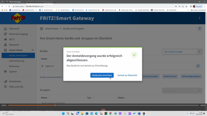The height and width of the screenshot is (116, 207).
Task: Open the Amazon PartnerNet bookmark
Action: pos(158,10)
